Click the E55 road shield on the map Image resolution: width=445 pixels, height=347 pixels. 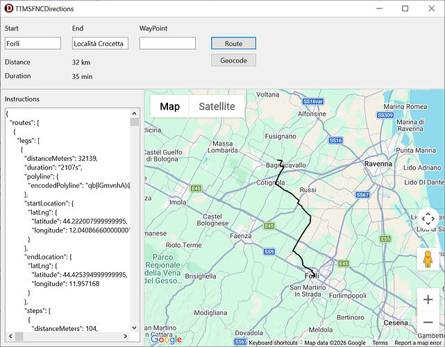385,239
